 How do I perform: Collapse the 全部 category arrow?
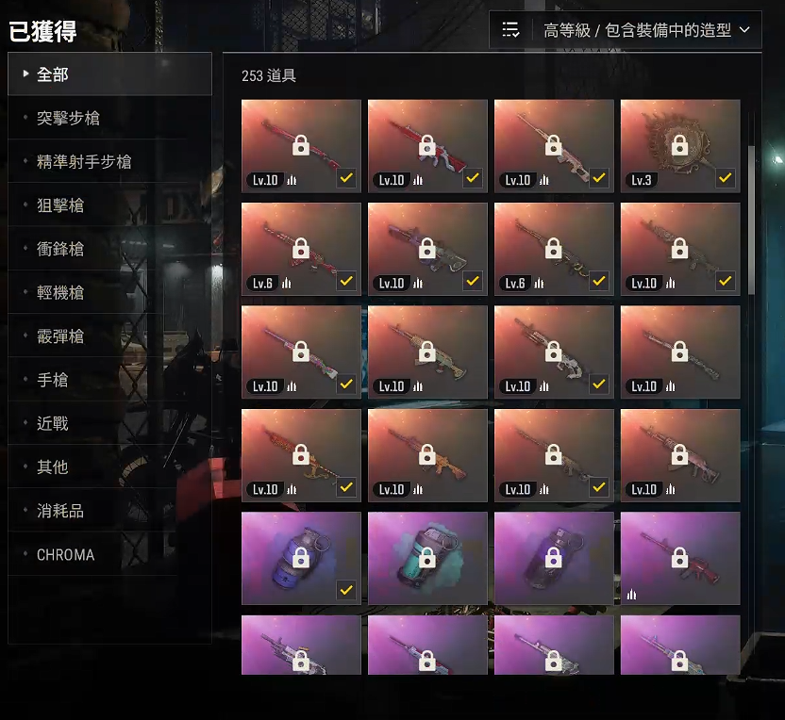25,74
